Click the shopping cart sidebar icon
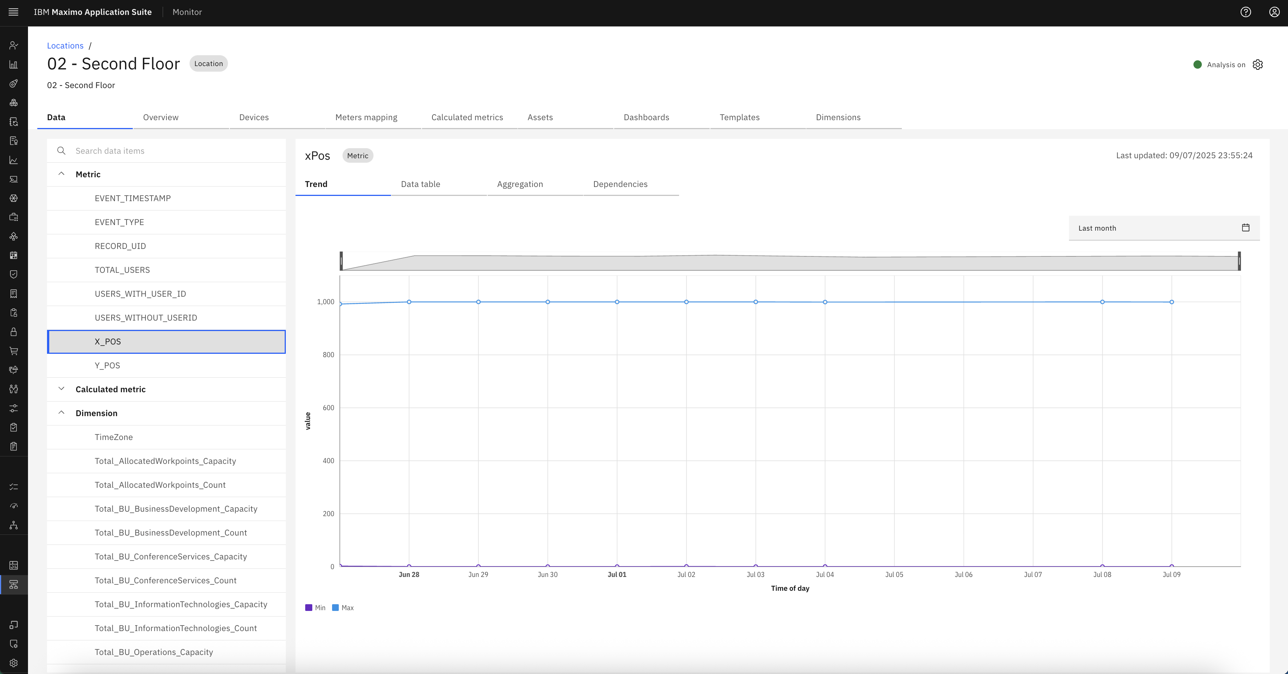Image resolution: width=1288 pixels, height=674 pixels. [x=13, y=350]
